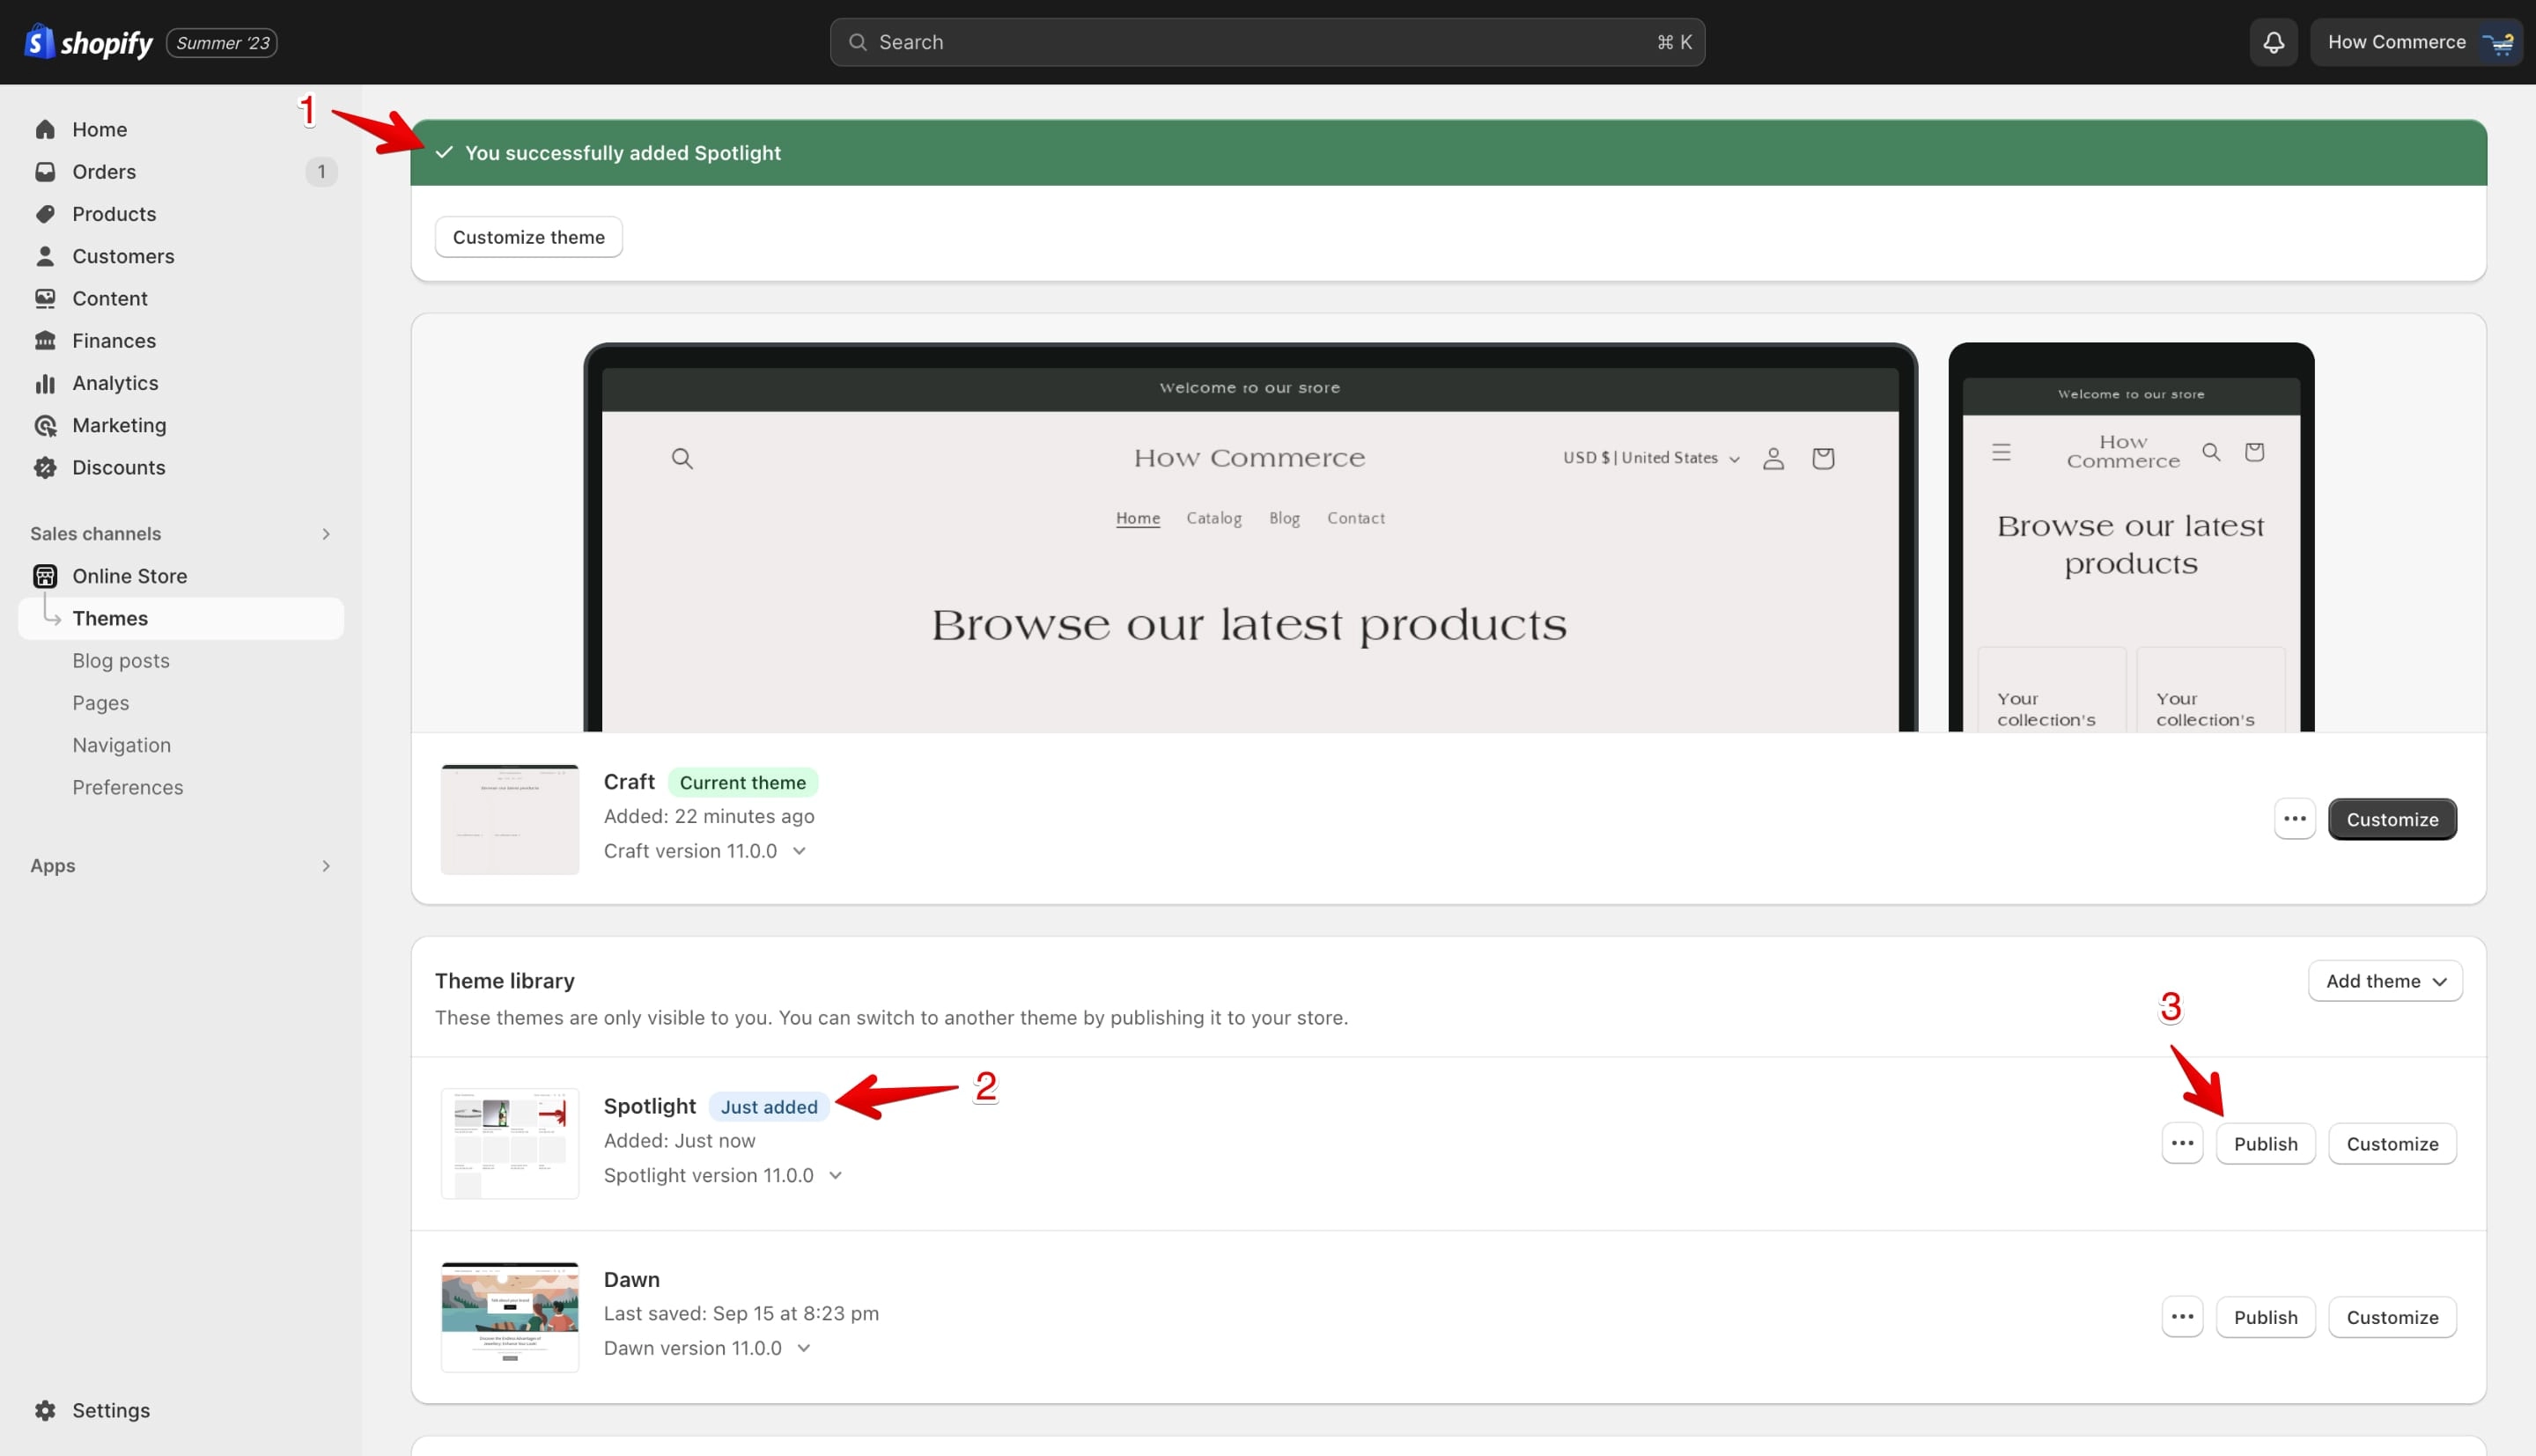Open Customers in the sidebar
The image size is (2536, 1456).
[x=181, y=256]
